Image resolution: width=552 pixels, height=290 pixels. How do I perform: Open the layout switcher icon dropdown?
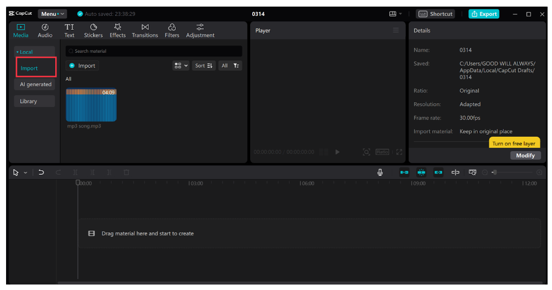[396, 14]
